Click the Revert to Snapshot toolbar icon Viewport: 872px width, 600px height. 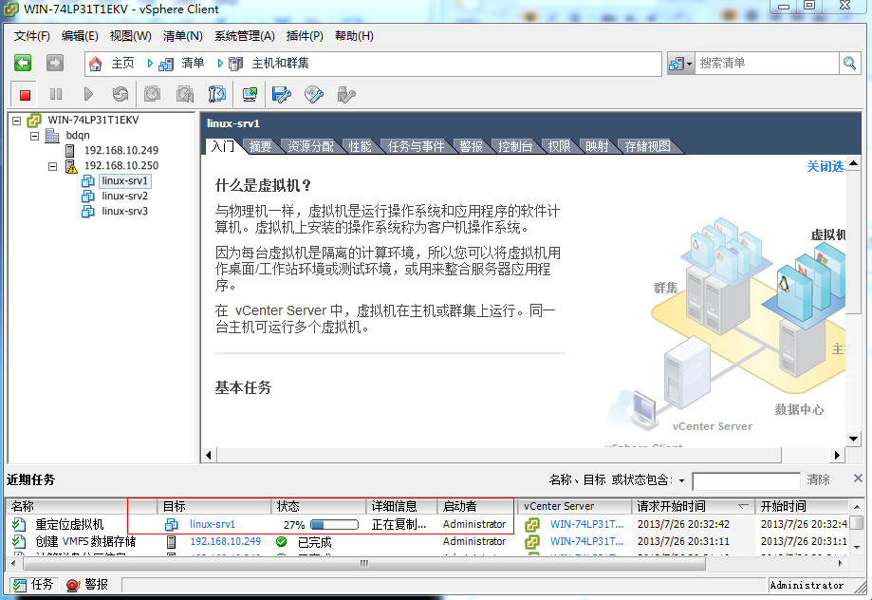[x=184, y=94]
